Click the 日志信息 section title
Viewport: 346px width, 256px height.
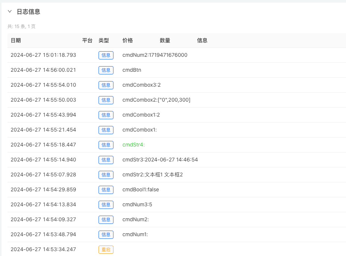pos(28,12)
